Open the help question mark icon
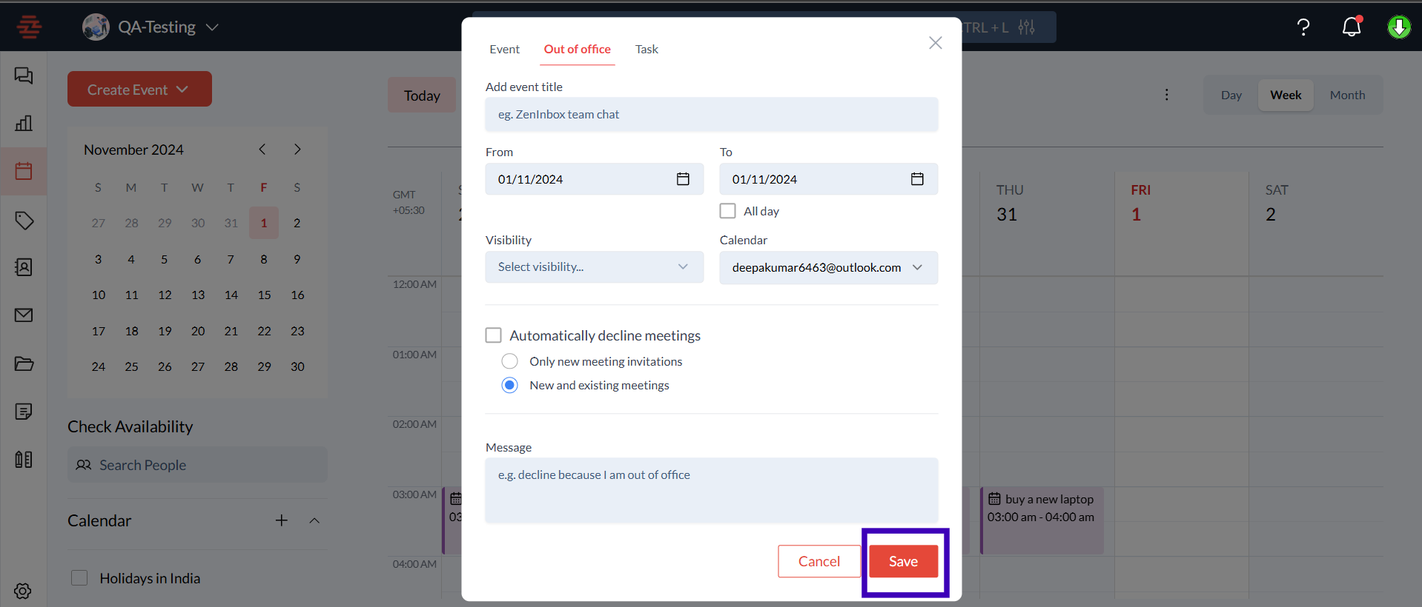 [1303, 27]
